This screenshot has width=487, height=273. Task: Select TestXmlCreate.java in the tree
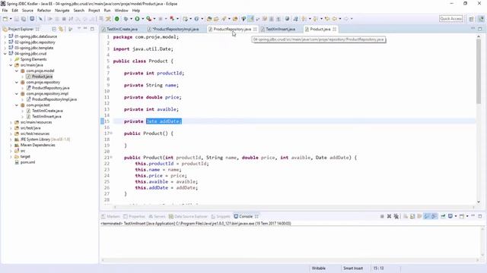pos(47,111)
